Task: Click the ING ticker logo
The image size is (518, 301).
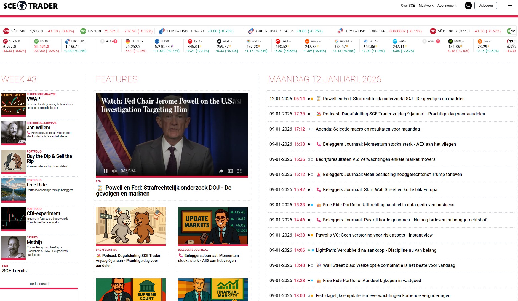Action: point(480,41)
